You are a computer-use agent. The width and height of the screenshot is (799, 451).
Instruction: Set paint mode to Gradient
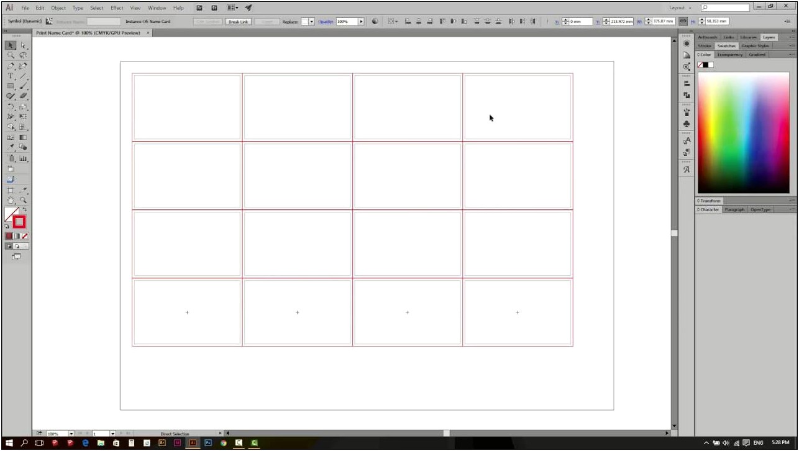click(17, 236)
